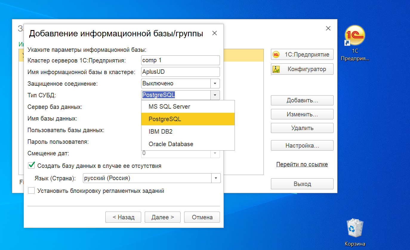Select PostgreSQL in the dropdown list
The width and height of the screenshot is (410, 250).
[x=188, y=119]
